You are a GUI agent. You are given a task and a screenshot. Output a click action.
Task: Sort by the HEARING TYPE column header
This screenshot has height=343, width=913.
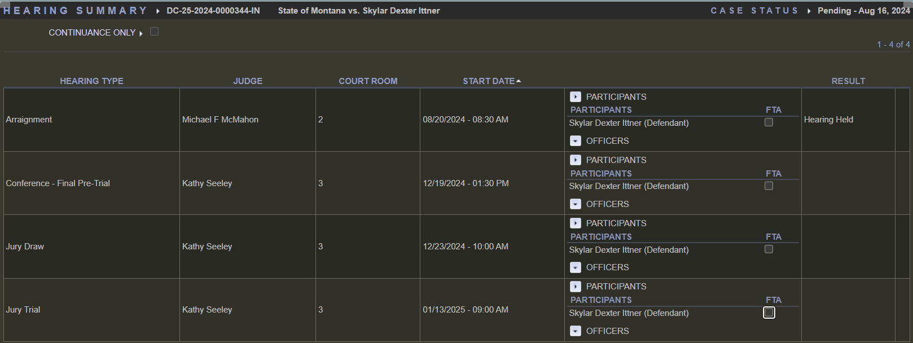coord(91,81)
